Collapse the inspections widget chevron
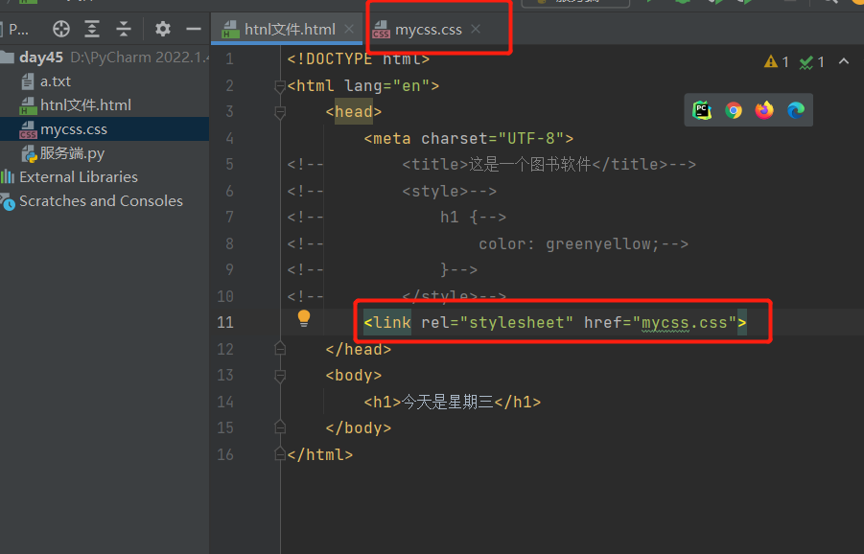 (x=844, y=61)
